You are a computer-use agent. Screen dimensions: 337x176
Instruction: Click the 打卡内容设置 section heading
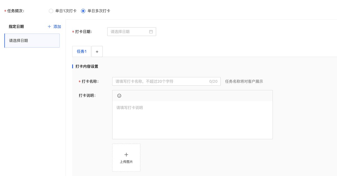pyautogui.click(x=87, y=66)
